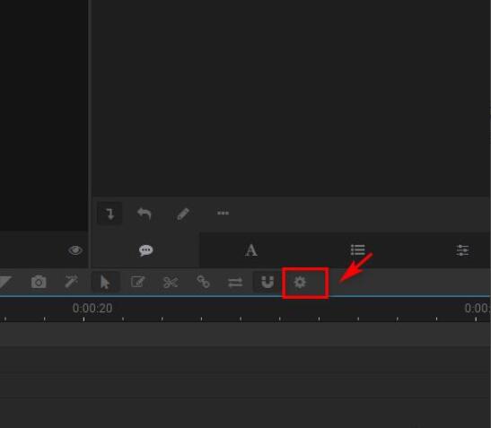
Task: Open timeline settings gear icon
Action: (x=300, y=282)
